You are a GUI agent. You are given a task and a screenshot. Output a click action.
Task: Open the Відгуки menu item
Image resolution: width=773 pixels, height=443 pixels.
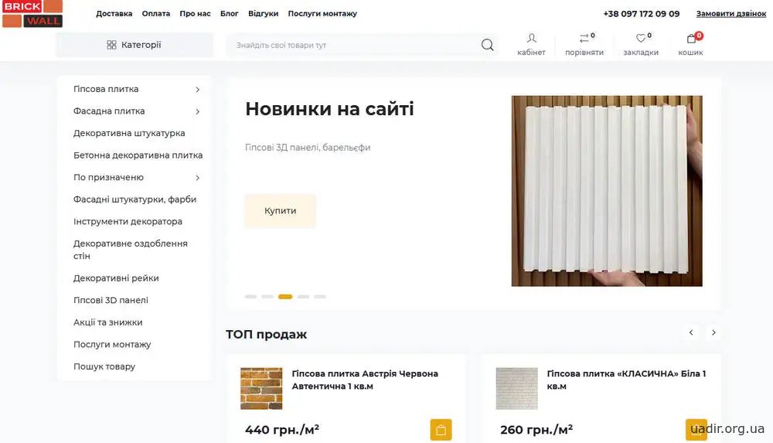pyautogui.click(x=264, y=14)
